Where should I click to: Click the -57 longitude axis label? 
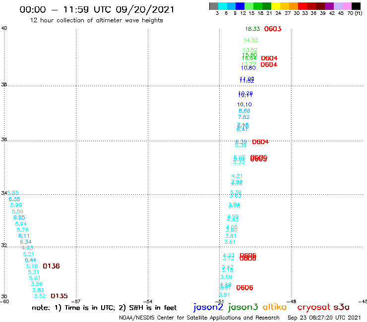coord(76,302)
